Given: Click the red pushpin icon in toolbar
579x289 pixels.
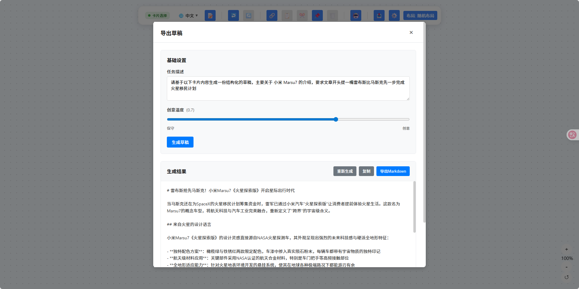Looking at the screenshot, I should [x=317, y=15].
